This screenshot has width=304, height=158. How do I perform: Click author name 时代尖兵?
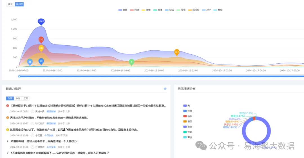[x=40, y=123]
